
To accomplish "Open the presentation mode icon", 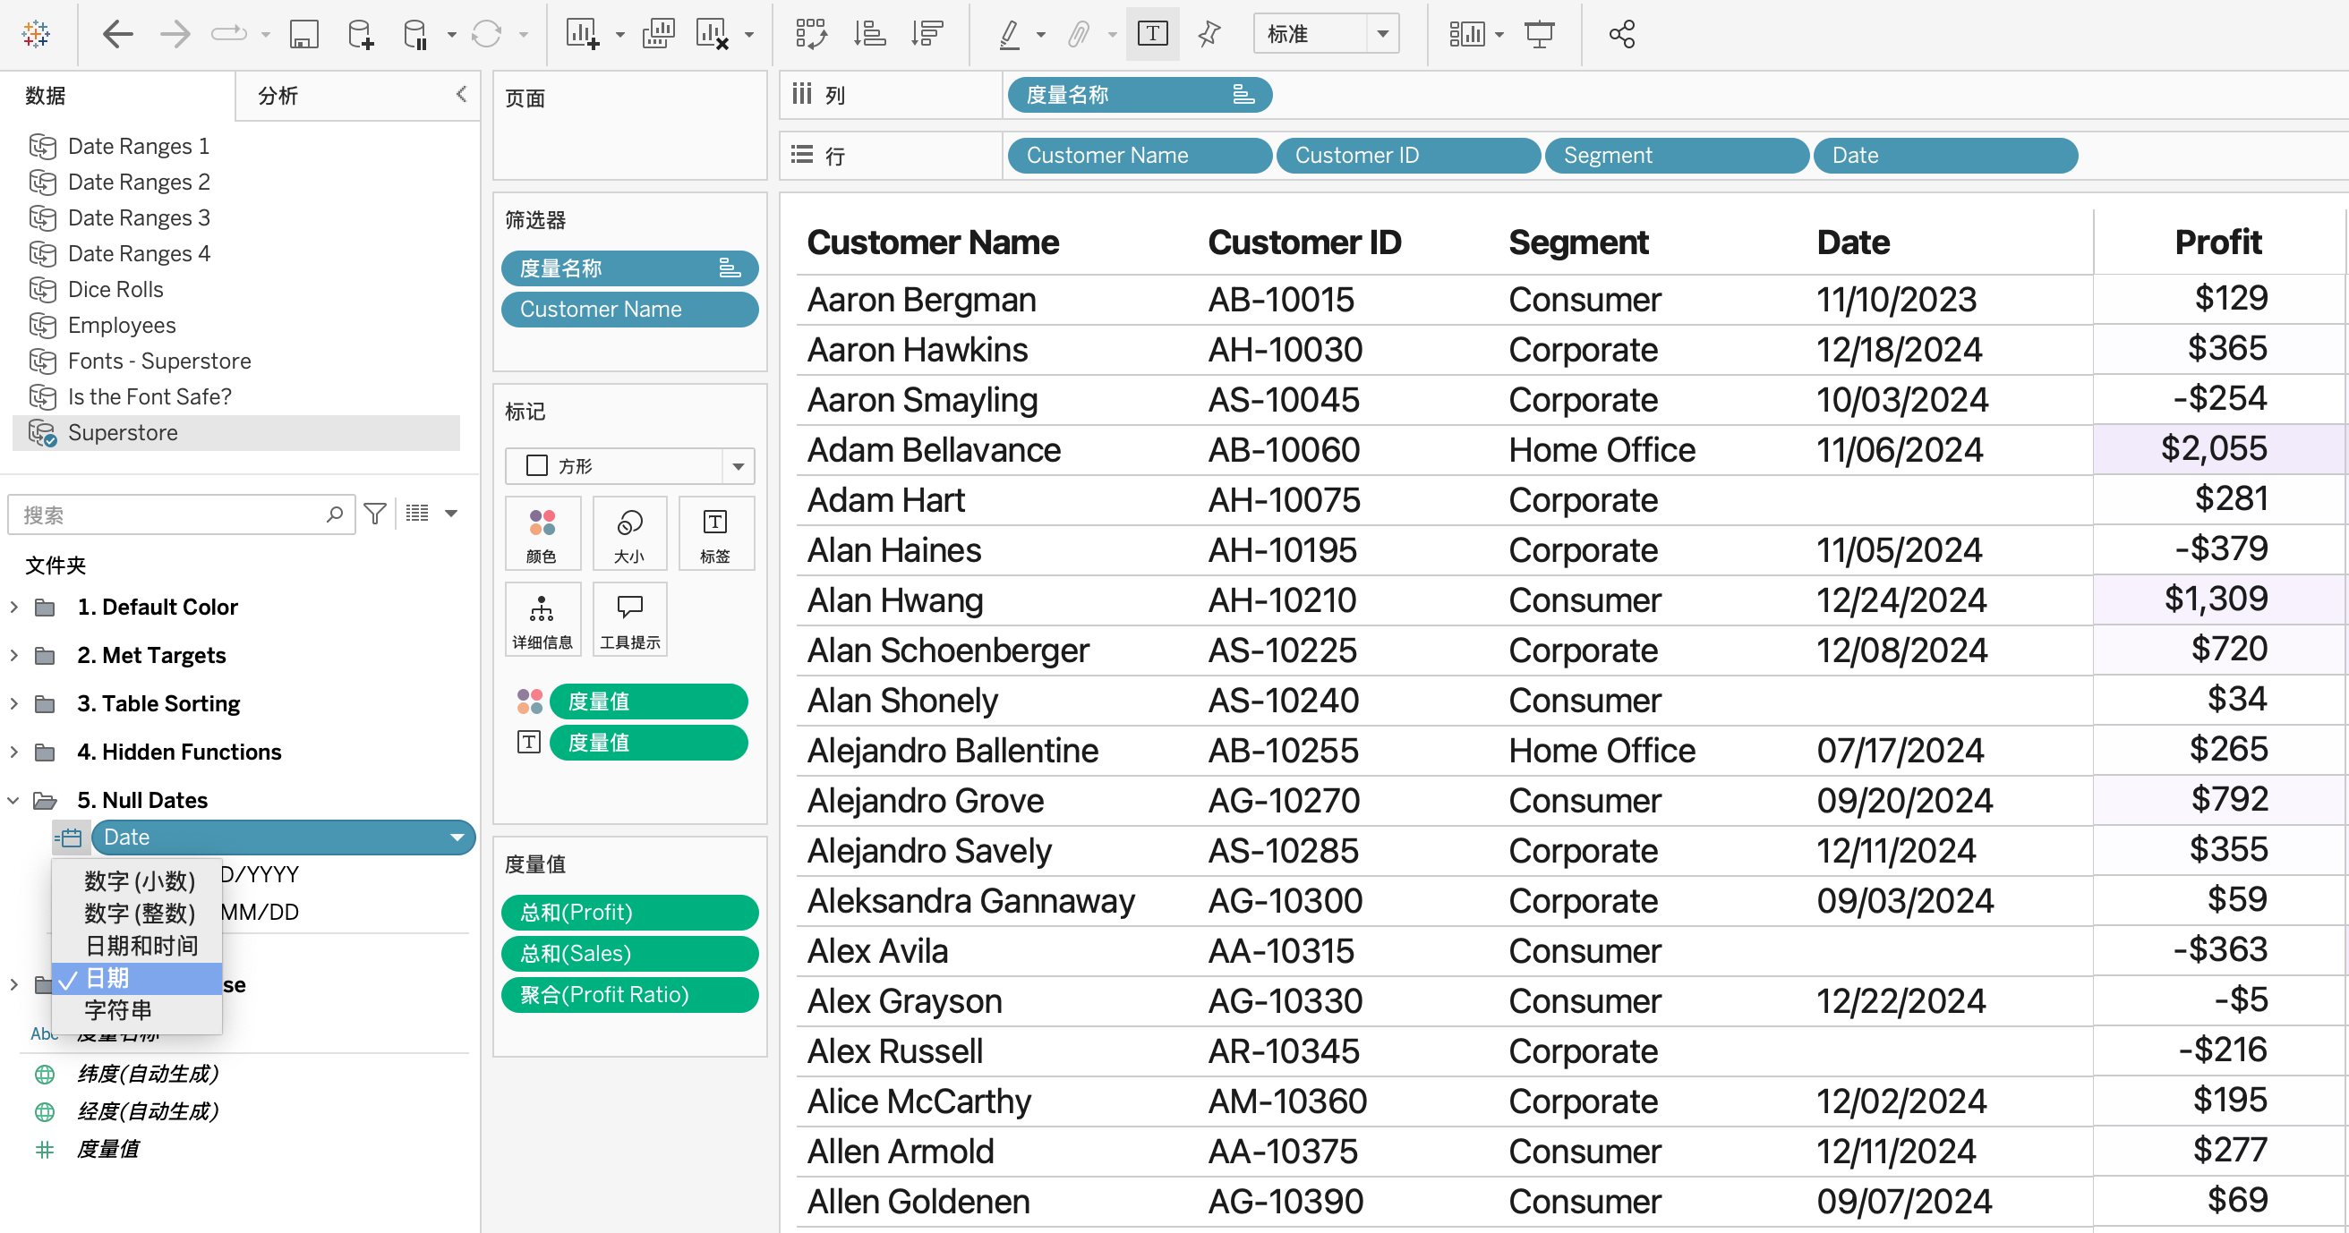I will [x=1539, y=35].
